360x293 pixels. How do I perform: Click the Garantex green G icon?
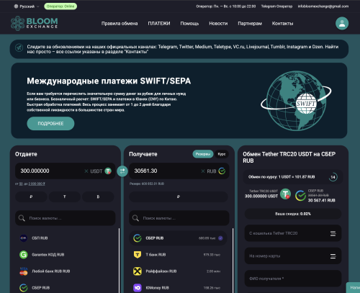pyautogui.click(x=24, y=255)
